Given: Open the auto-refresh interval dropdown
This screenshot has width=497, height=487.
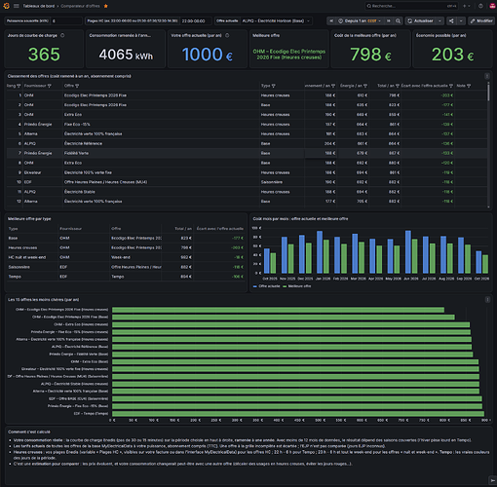Looking at the screenshot, I should pyautogui.click(x=440, y=20).
